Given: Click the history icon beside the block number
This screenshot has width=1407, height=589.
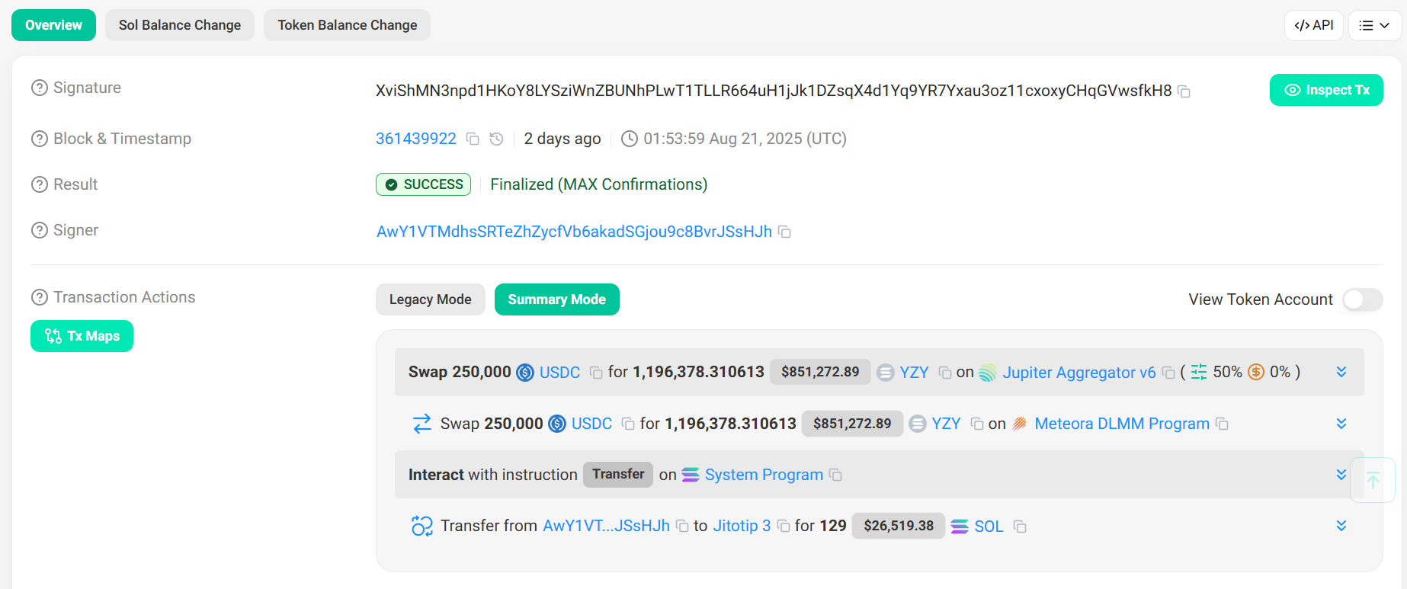Looking at the screenshot, I should tap(496, 139).
